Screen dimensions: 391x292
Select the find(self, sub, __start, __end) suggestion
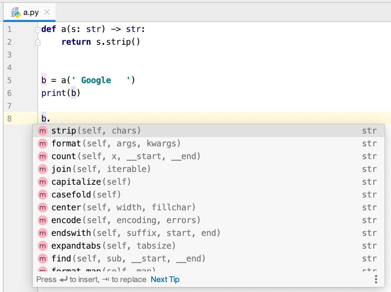pyautogui.click(x=128, y=259)
